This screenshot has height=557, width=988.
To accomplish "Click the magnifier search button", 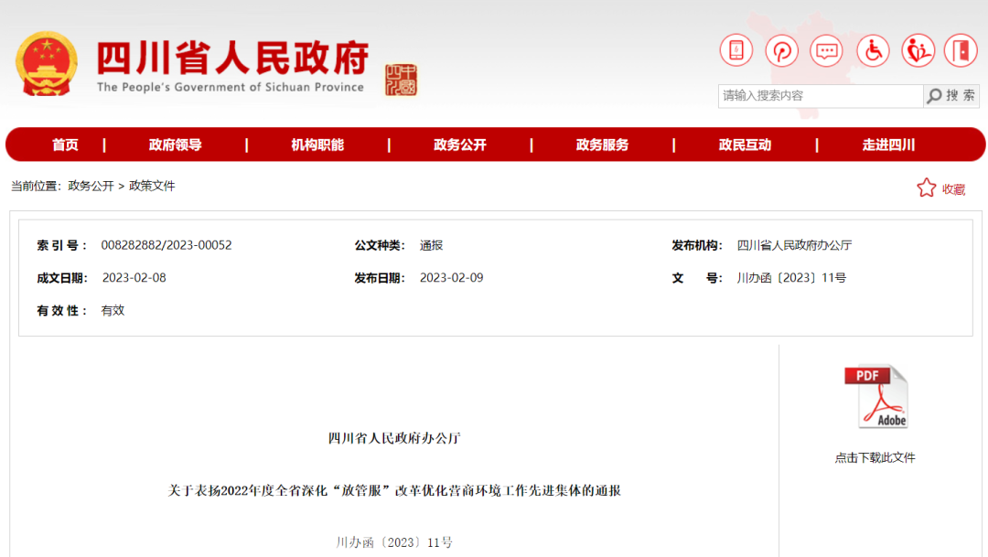I will click(x=951, y=96).
